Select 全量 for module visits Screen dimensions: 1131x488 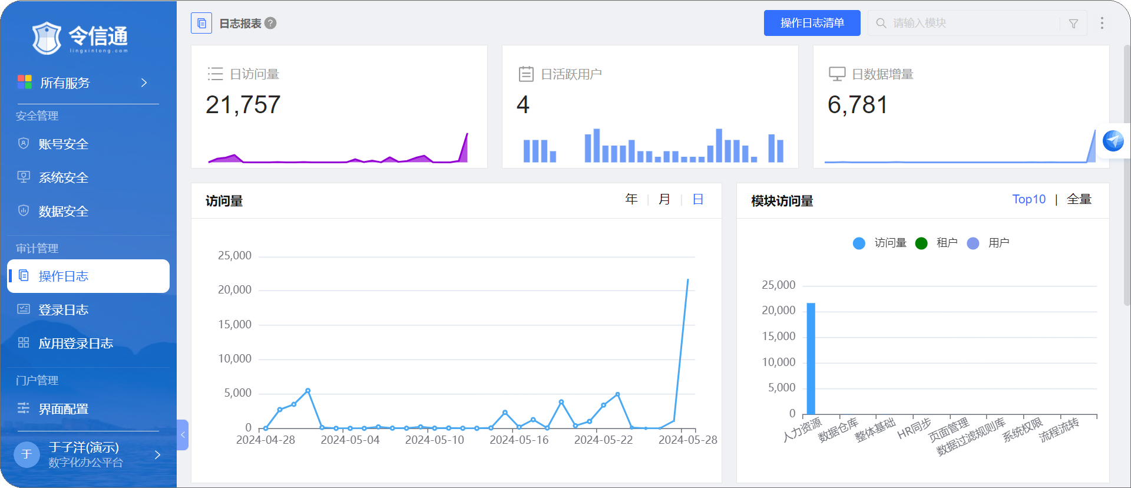(x=1079, y=199)
